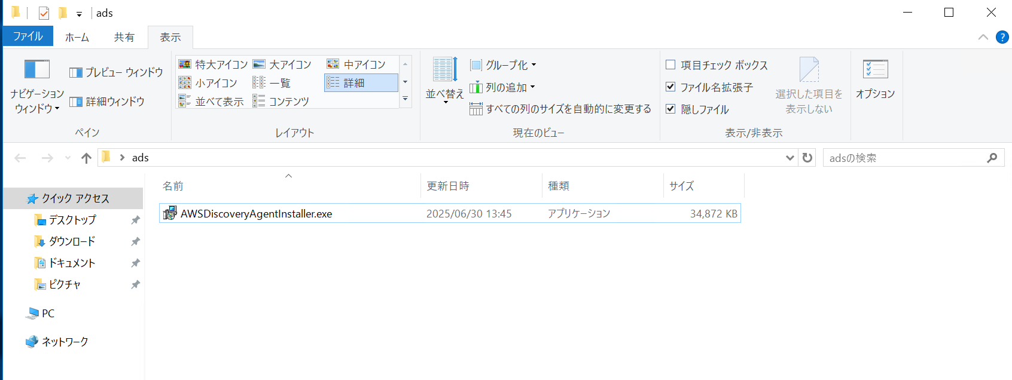Go forward with the right arrow button
Screen dimensions: 1012x380
coord(47,158)
